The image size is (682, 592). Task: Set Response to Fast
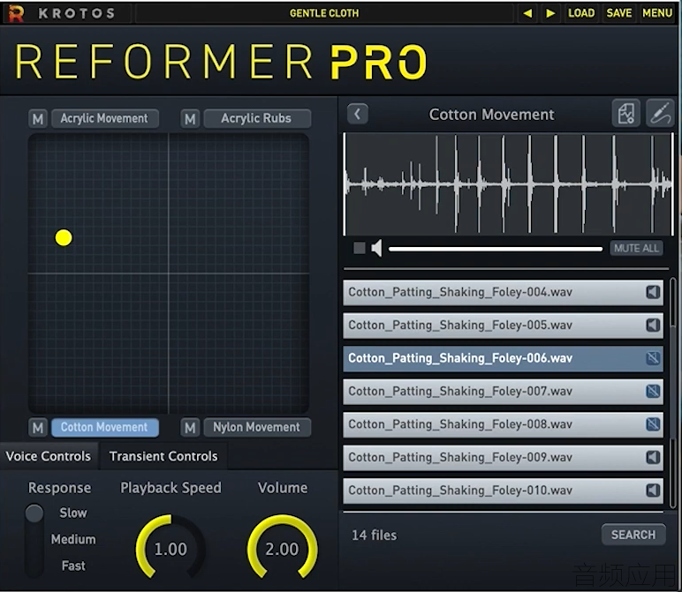tap(73, 566)
